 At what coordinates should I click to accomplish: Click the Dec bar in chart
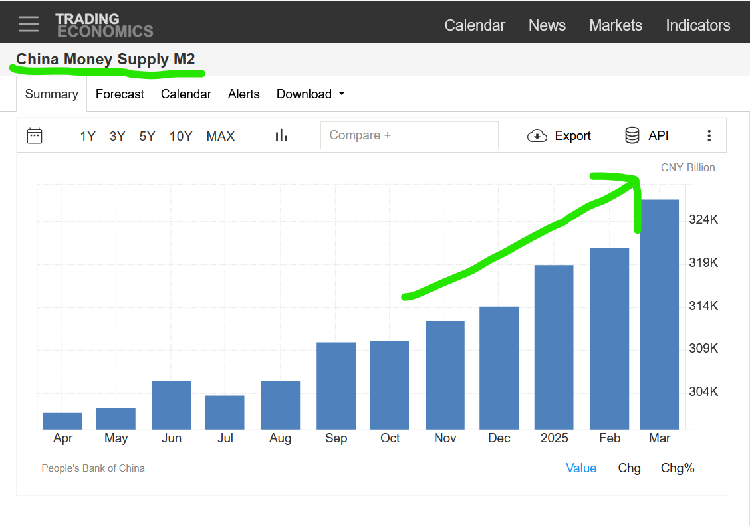499,369
